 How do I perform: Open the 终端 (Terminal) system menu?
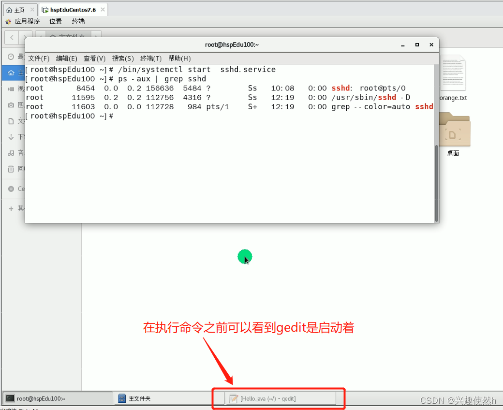click(x=78, y=21)
